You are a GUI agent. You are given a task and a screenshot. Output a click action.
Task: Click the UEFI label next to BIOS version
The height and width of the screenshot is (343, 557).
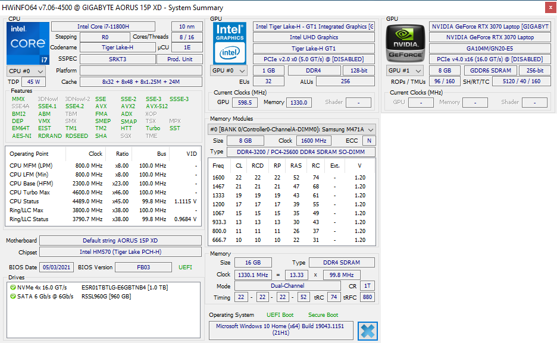185,268
